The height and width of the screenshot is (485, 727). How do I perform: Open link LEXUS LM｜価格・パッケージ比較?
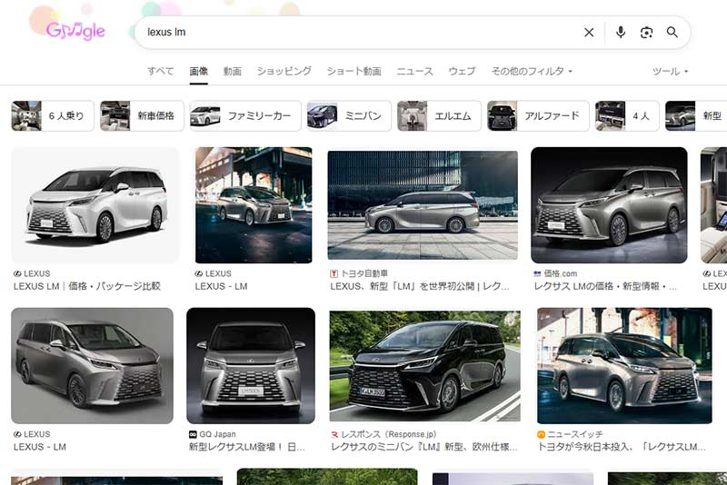(87, 286)
